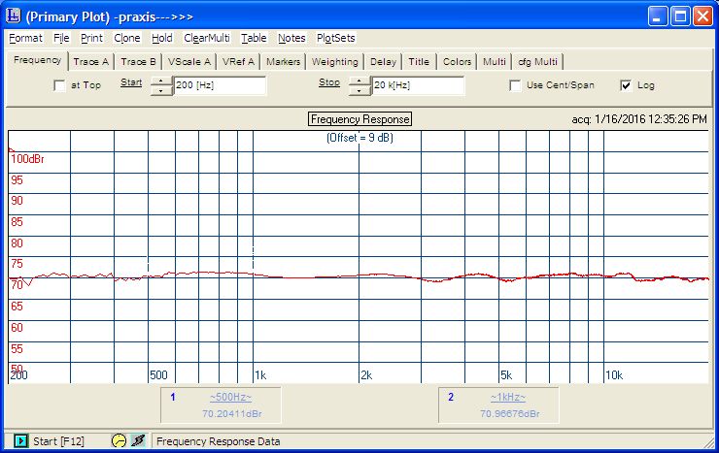
Task: Click the 5k frequency axis label
Action: click(506, 375)
